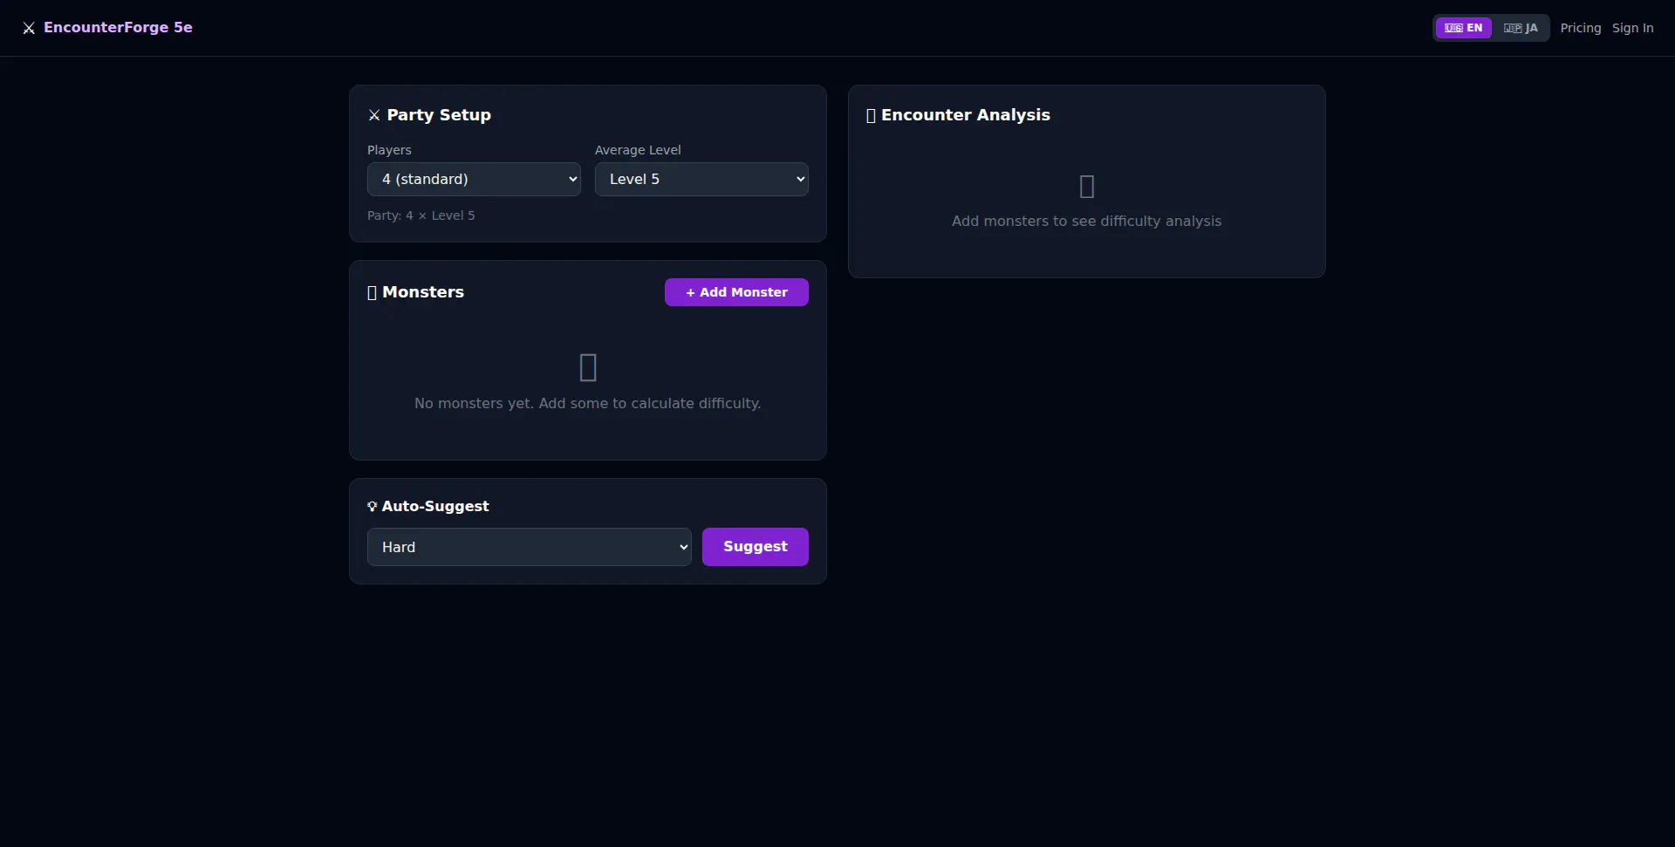Open the Pricing page
1675x847 pixels.
1581,28
